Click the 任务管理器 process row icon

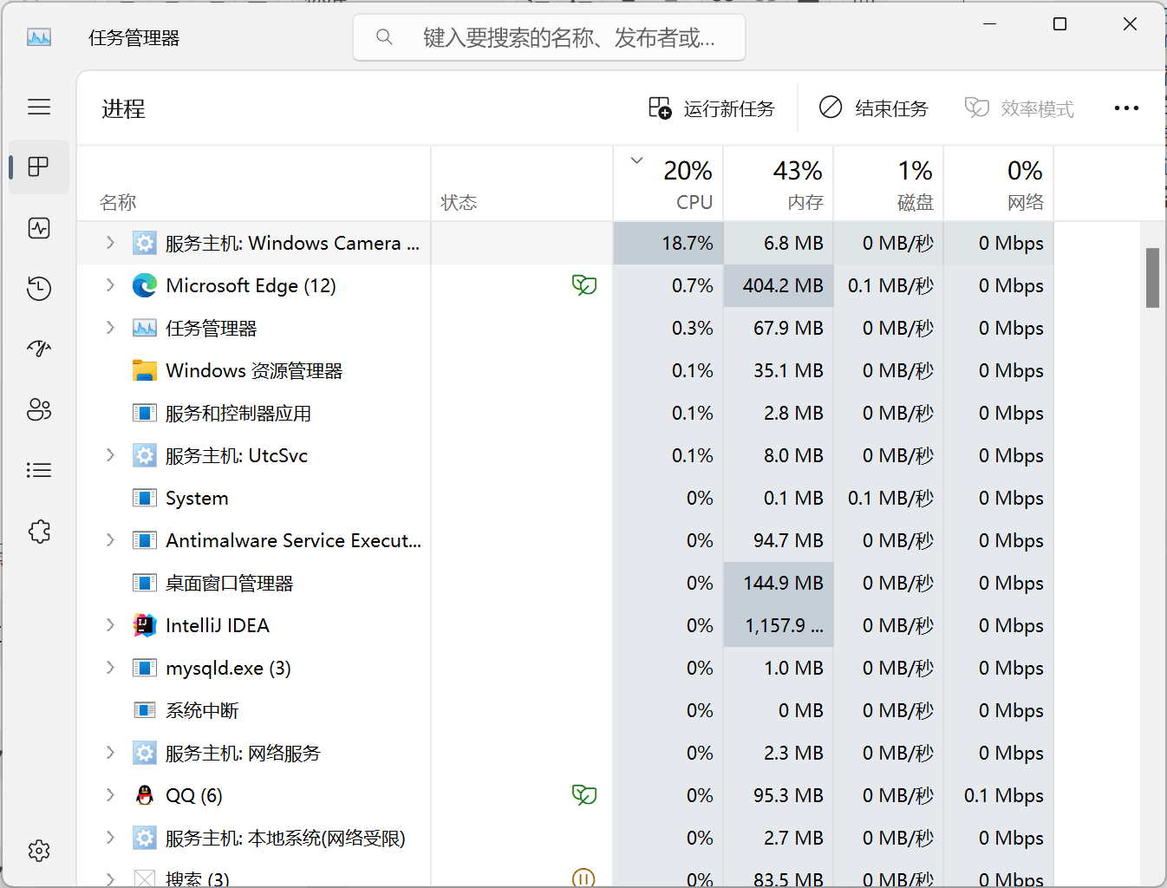145,328
